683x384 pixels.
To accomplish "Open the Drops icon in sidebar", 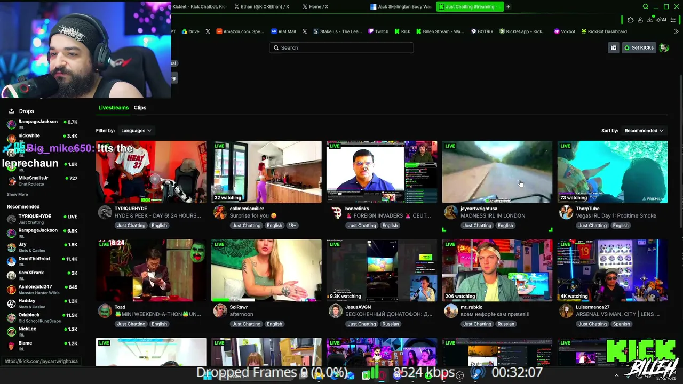I will pyautogui.click(x=11, y=111).
